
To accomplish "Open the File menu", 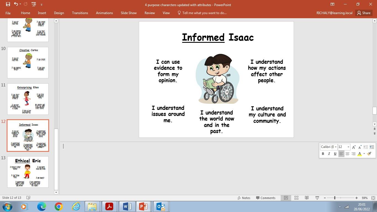I will (8, 13).
